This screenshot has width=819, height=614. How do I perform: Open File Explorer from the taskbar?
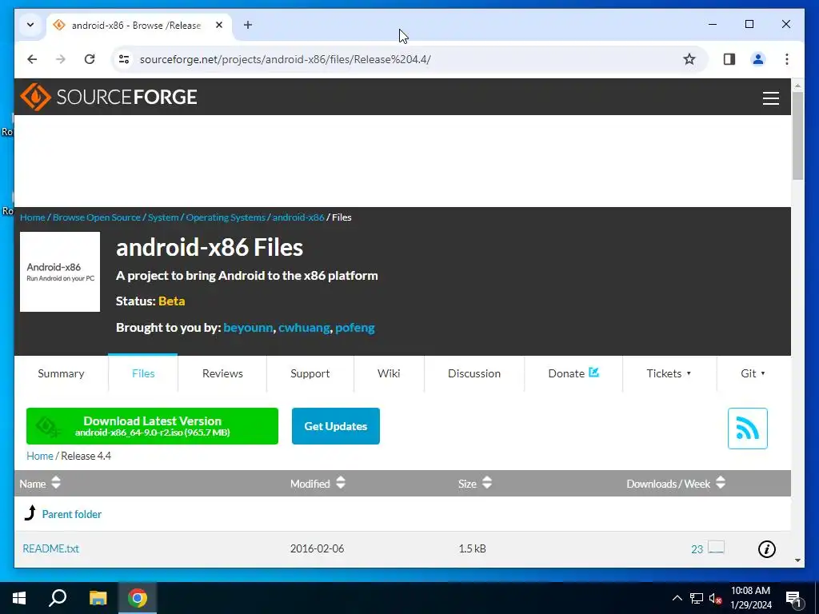tap(98, 598)
